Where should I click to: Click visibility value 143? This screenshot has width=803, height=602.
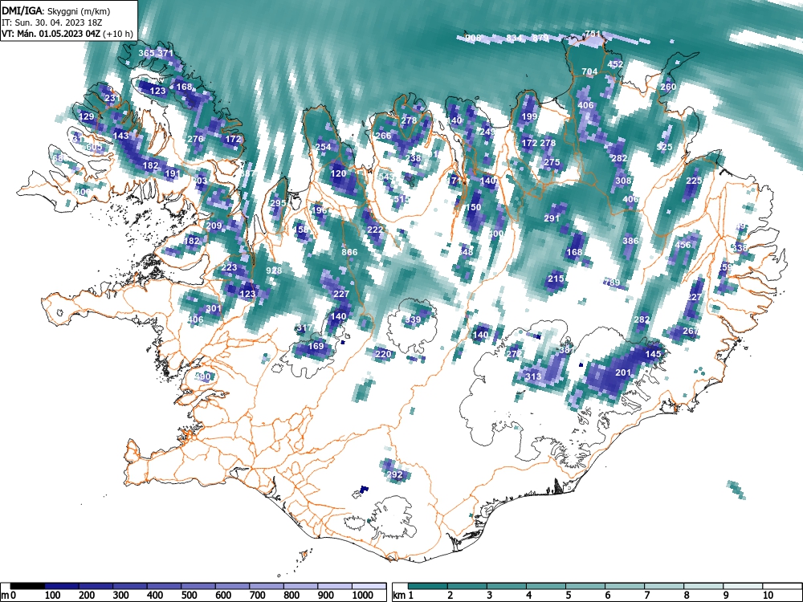[121, 136]
